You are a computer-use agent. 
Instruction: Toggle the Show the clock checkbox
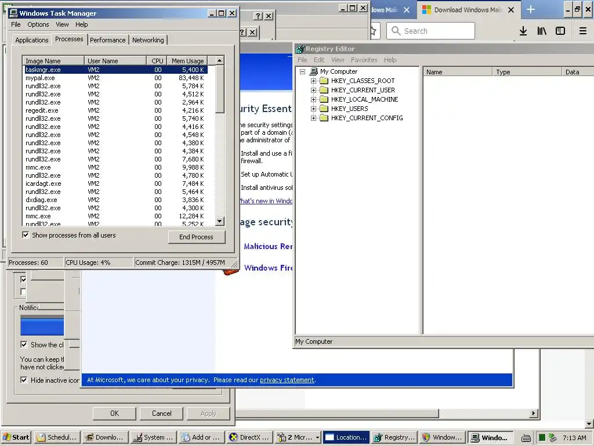pyautogui.click(x=24, y=344)
